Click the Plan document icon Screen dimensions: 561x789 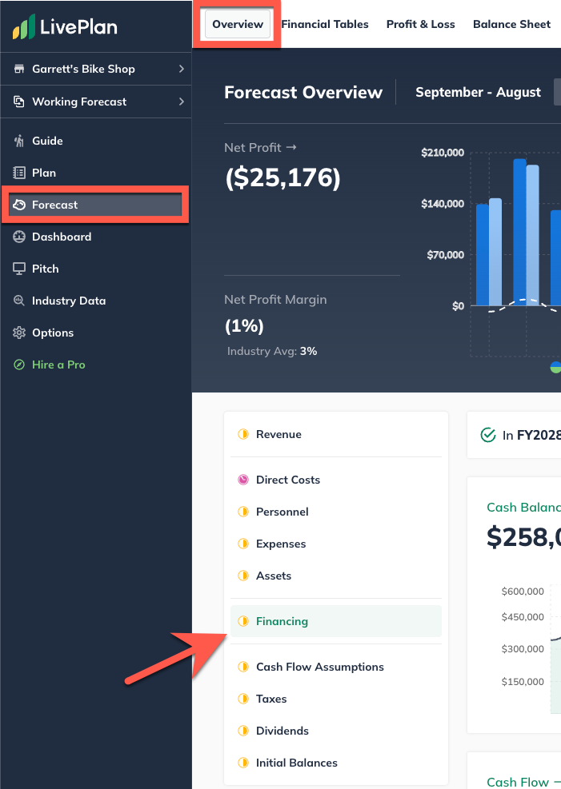pyautogui.click(x=19, y=173)
